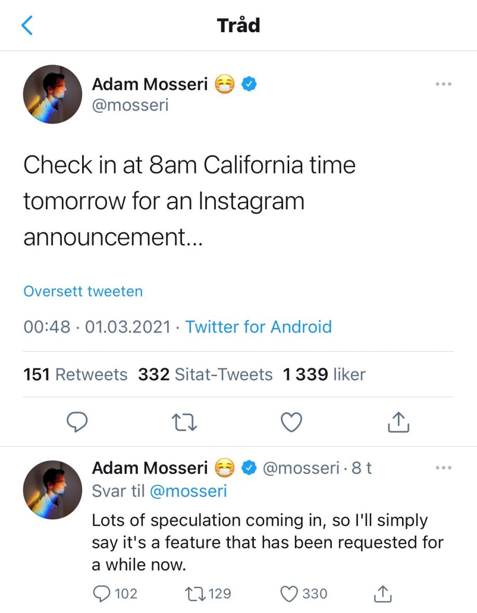Open reply on the main tweet
Viewport: 477px width, 613px height.
(77, 422)
